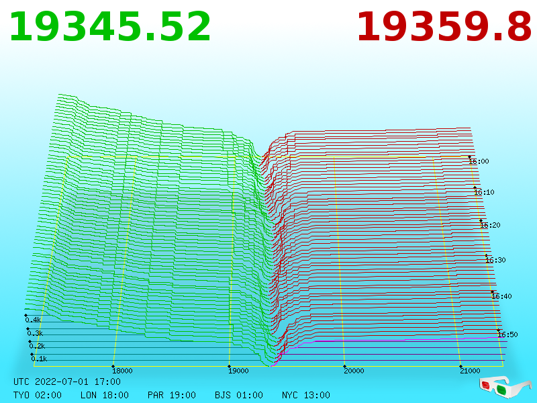
Task: Click the 19000 price axis label
Action: click(x=238, y=371)
